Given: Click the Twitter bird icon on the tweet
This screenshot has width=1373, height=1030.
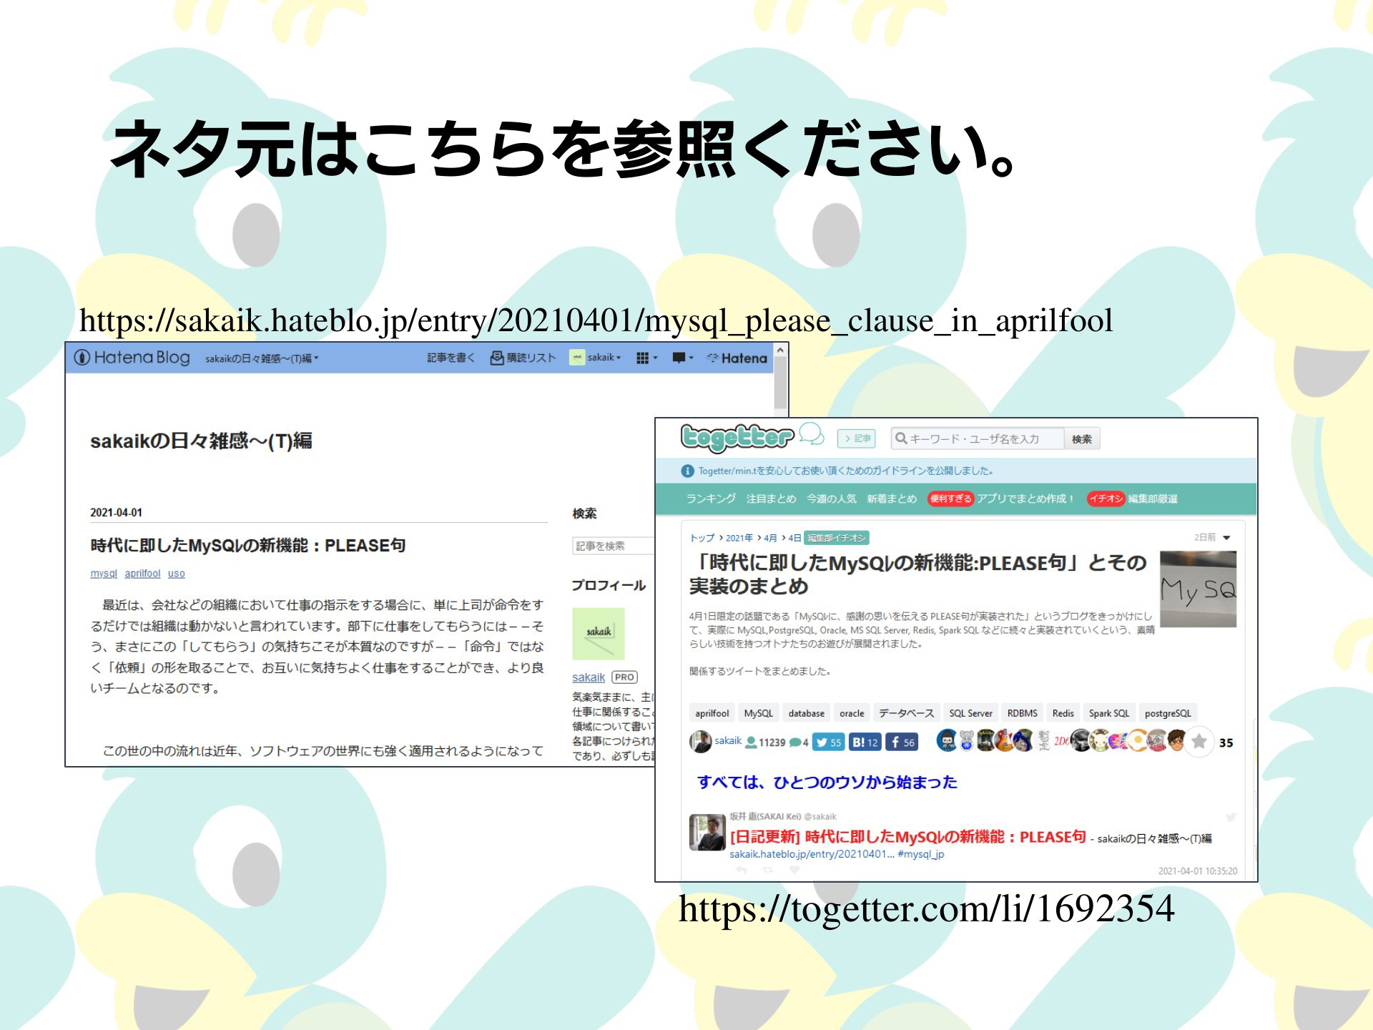Looking at the screenshot, I should coord(1231,817).
